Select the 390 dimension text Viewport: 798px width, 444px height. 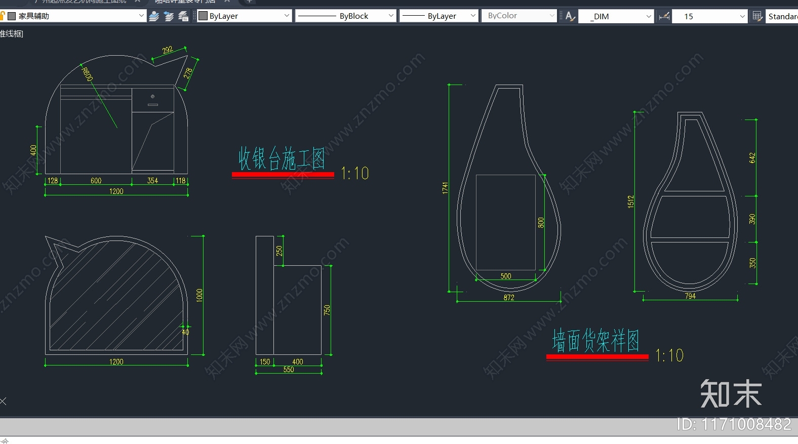752,219
